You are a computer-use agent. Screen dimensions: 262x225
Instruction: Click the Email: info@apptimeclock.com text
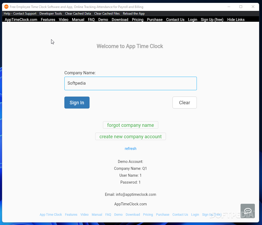(x=131, y=194)
